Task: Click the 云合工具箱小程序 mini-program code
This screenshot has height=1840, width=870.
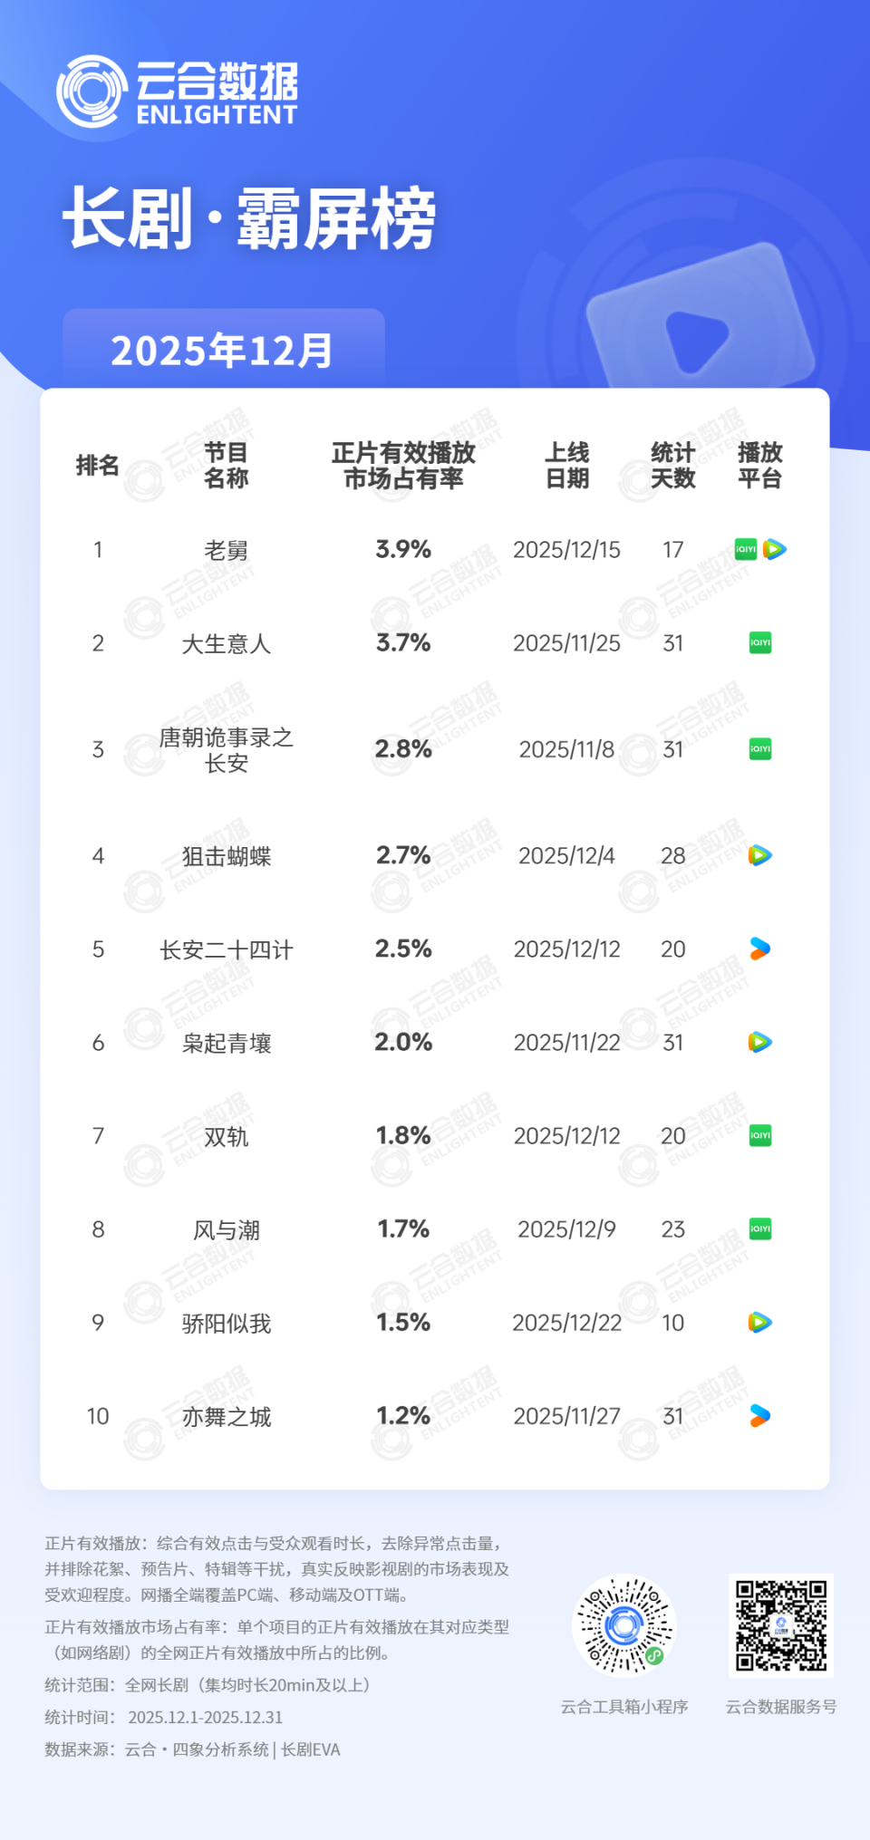Action: point(623,1626)
